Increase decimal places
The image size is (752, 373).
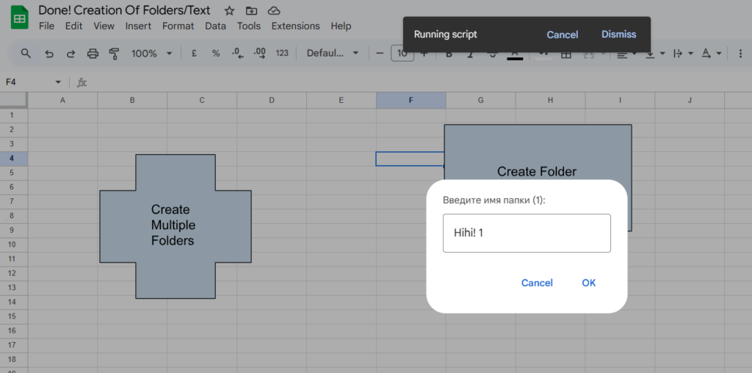click(260, 53)
